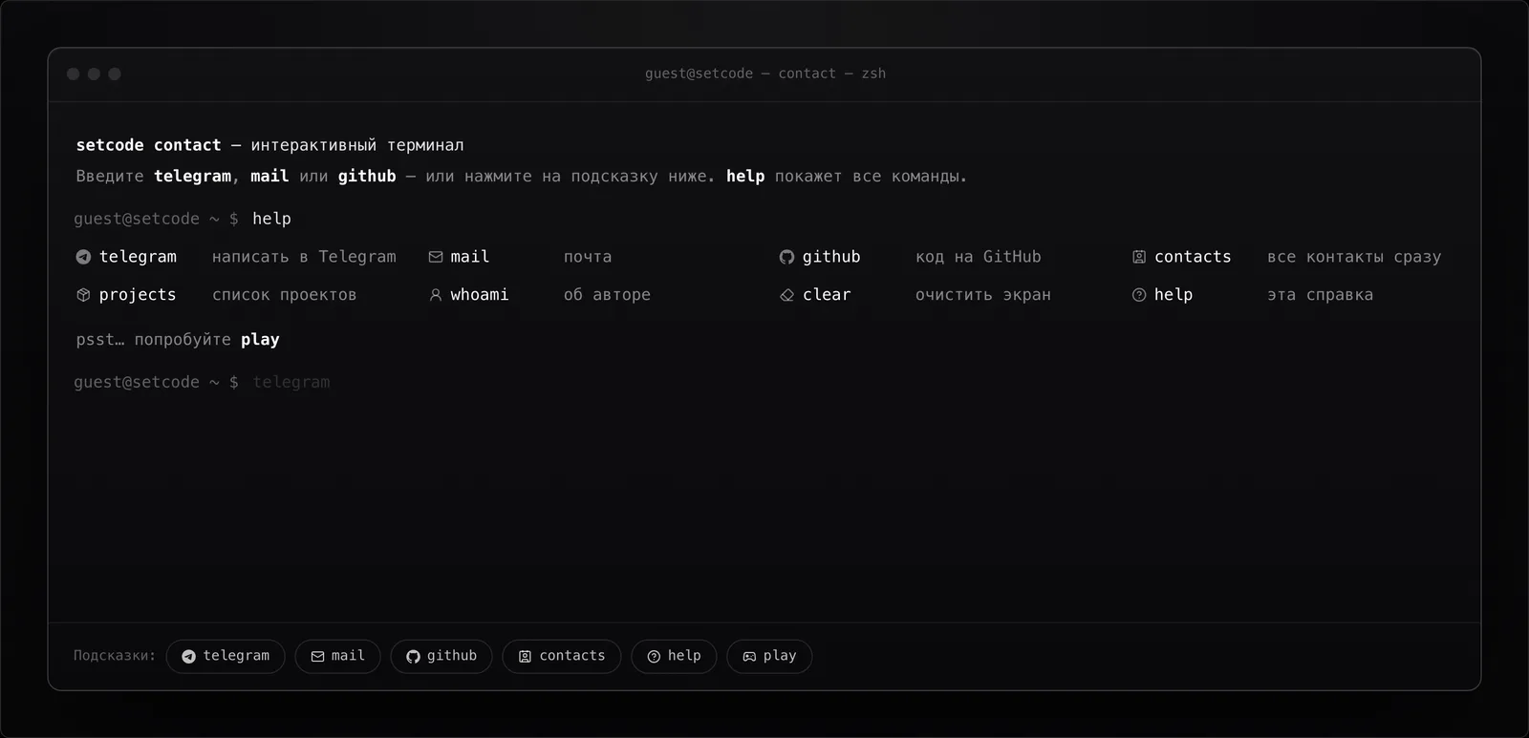Run the mail hint chip in footer
Screen dimensions: 1529x738
coord(337,656)
